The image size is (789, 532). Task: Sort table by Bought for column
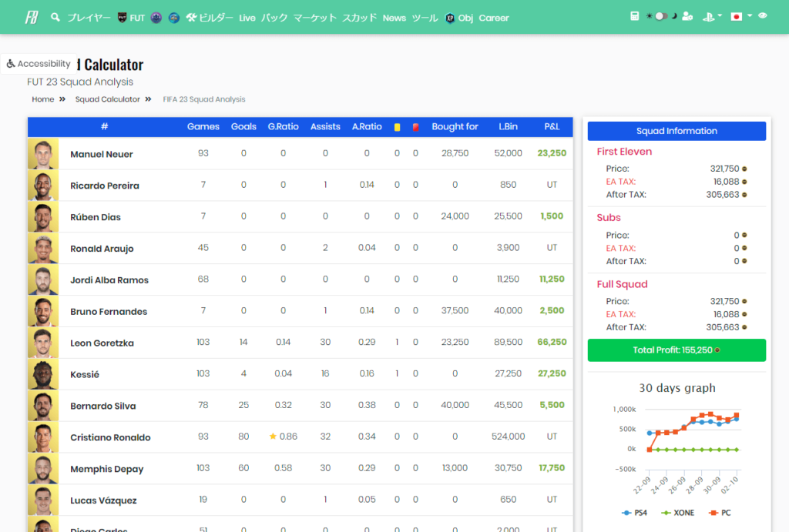coord(455,127)
